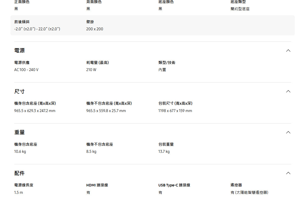Screen dimensions: 305x218
Task: Collapse the 尺寸 section chevron
Action: pos(288,91)
